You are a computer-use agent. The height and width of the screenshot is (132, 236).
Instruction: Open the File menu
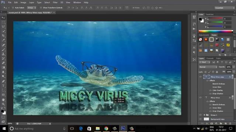pos(10,3)
